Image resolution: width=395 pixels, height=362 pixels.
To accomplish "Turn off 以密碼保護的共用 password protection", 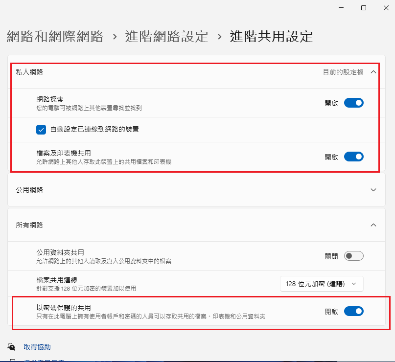I will tap(353, 311).
